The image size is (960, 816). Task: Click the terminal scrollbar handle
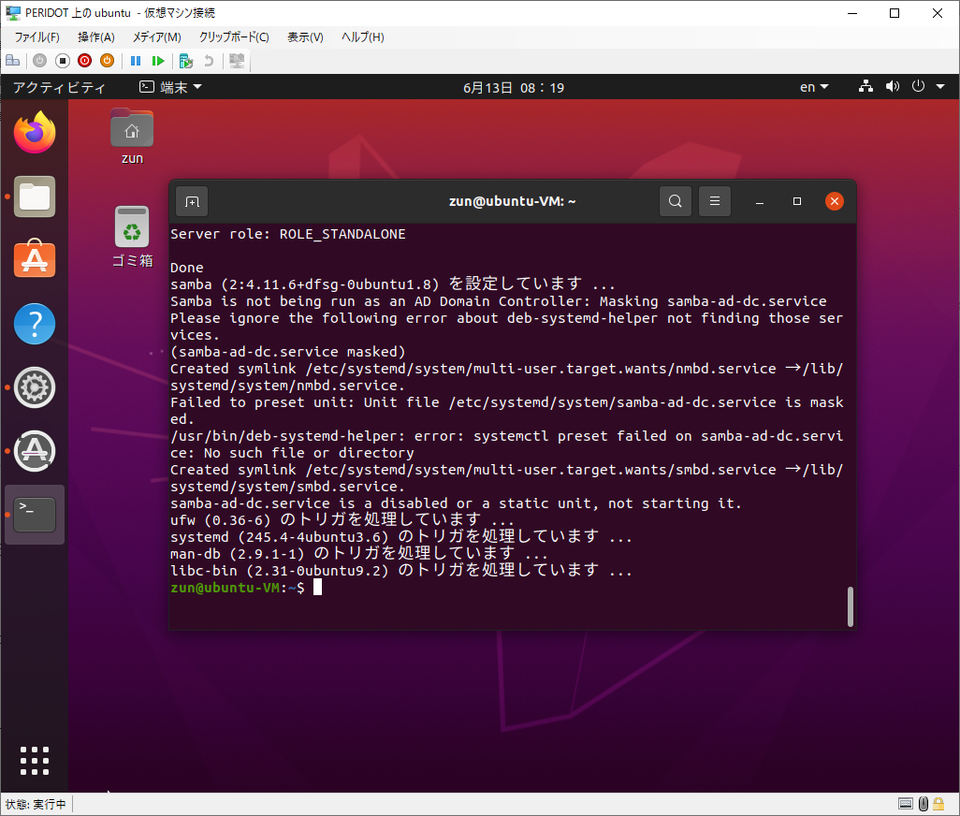click(850, 606)
